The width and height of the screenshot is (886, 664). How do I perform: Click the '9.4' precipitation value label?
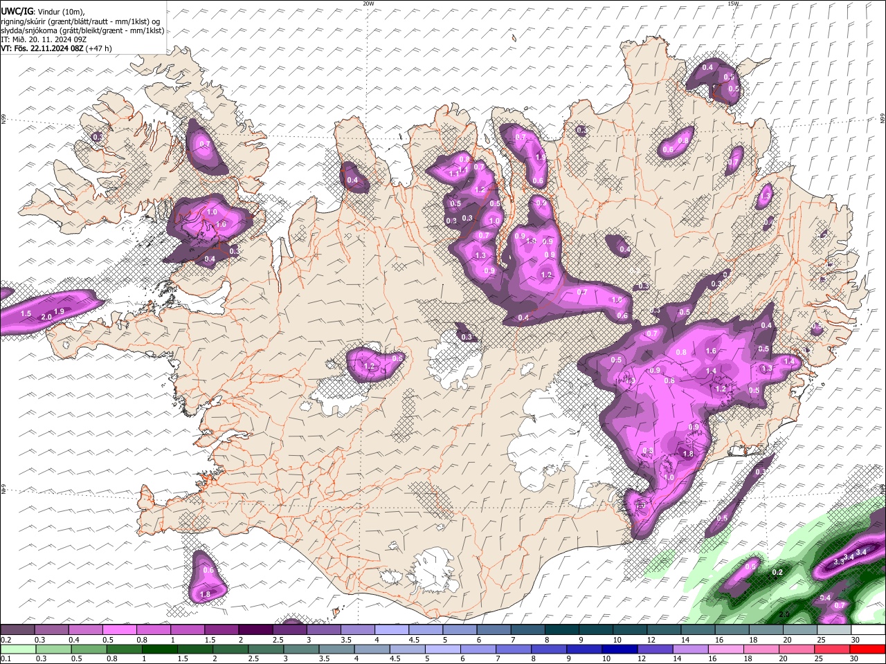click(825, 598)
